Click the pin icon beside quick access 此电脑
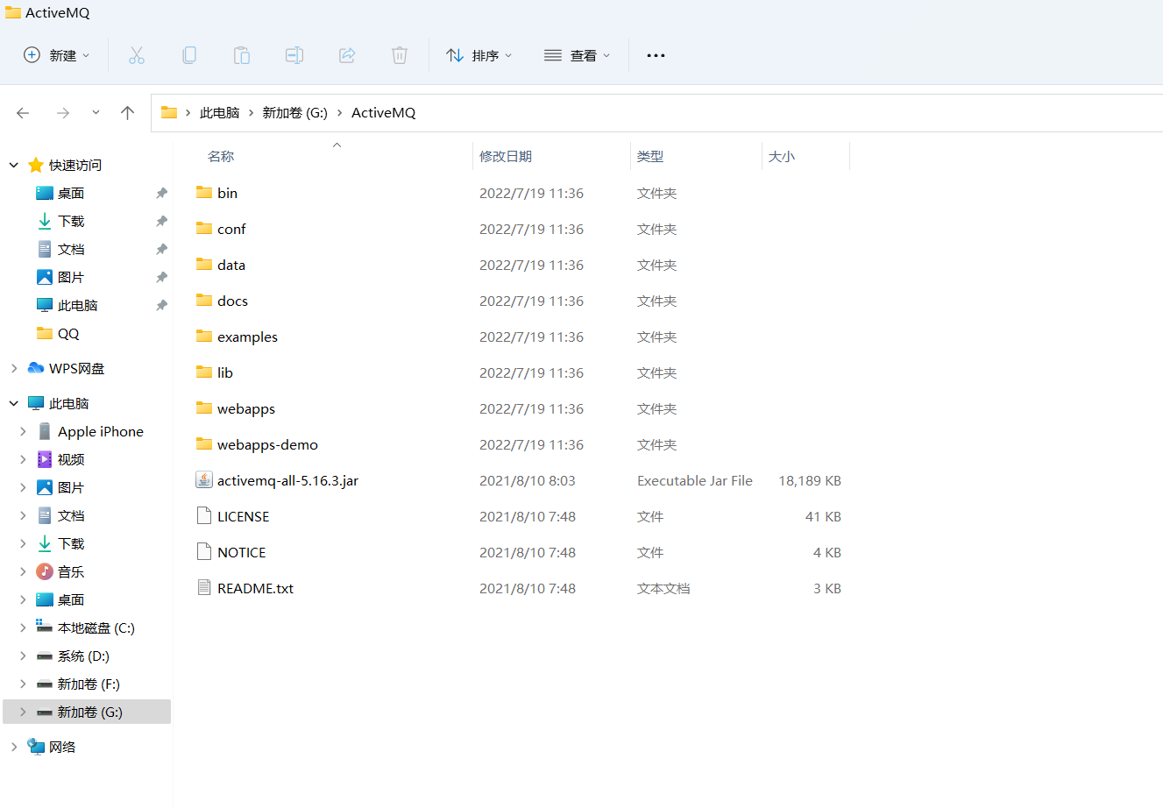The width and height of the screenshot is (1163, 808). (x=161, y=306)
